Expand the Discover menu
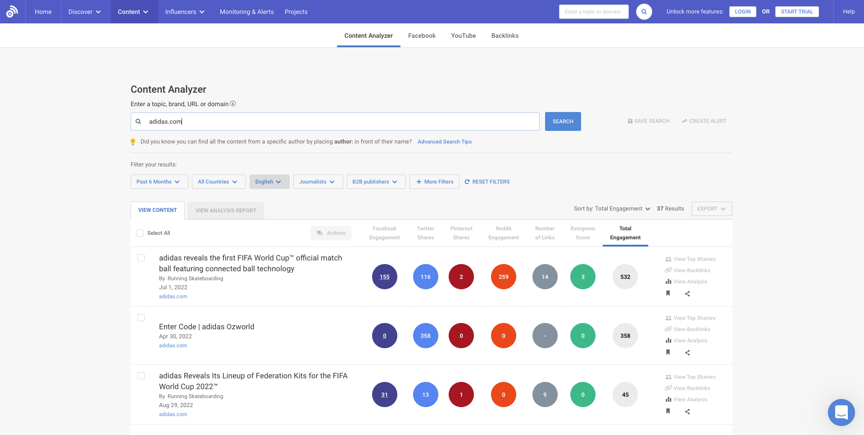The width and height of the screenshot is (864, 435). point(85,12)
